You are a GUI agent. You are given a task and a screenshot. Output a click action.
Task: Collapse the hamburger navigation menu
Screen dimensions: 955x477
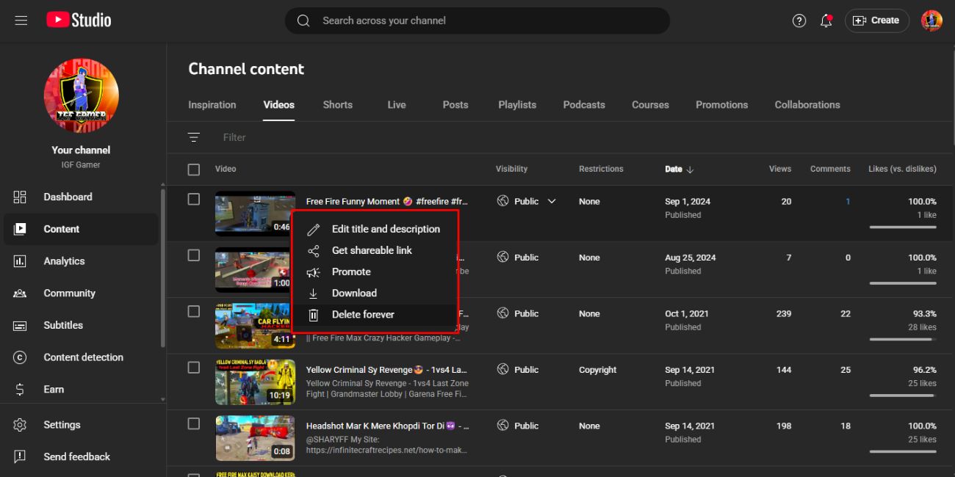point(21,21)
